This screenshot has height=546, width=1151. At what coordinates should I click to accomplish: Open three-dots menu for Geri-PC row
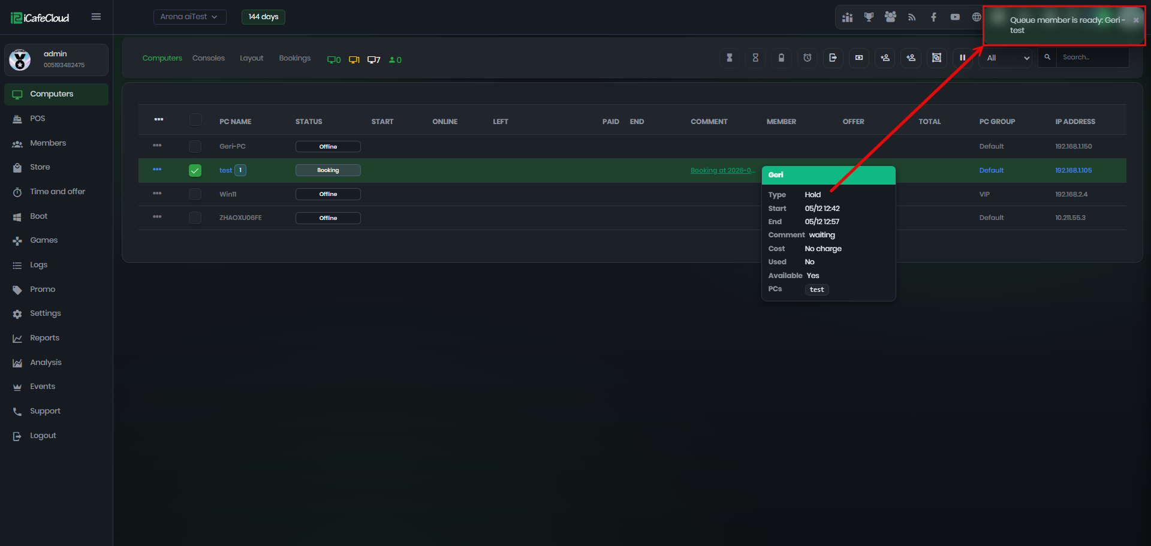tap(157, 145)
